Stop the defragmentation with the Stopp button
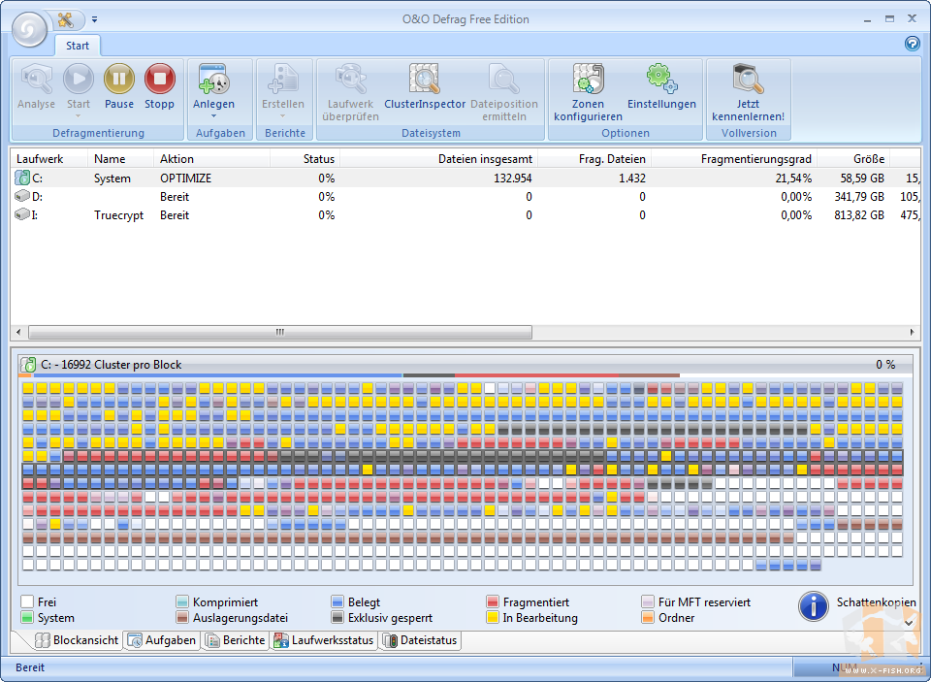This screenshot has height=682, width=931. point(159,86)
